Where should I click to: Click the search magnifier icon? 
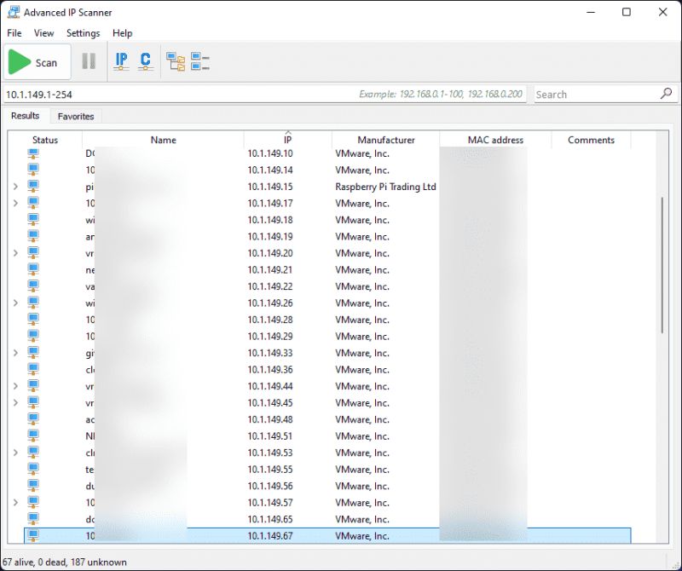click(666, 94)
